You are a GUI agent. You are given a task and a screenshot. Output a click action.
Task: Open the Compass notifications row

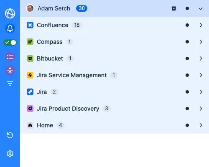(115, 42)
